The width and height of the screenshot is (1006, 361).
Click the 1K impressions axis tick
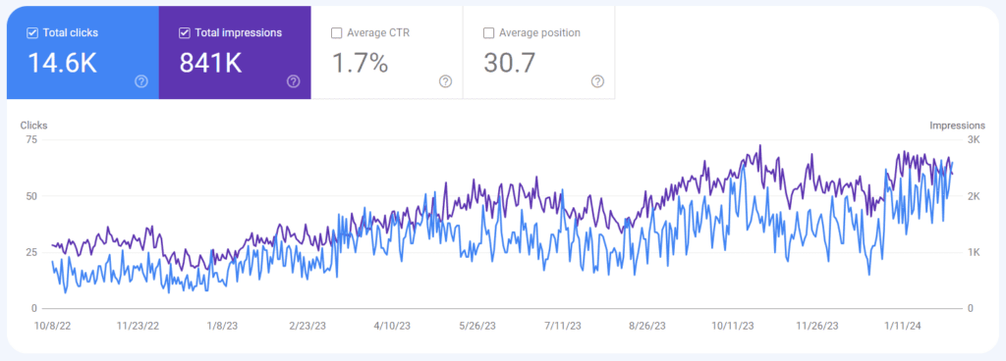[x=974, y=252]
